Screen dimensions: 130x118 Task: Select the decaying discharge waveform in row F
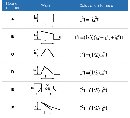[47, 108]
